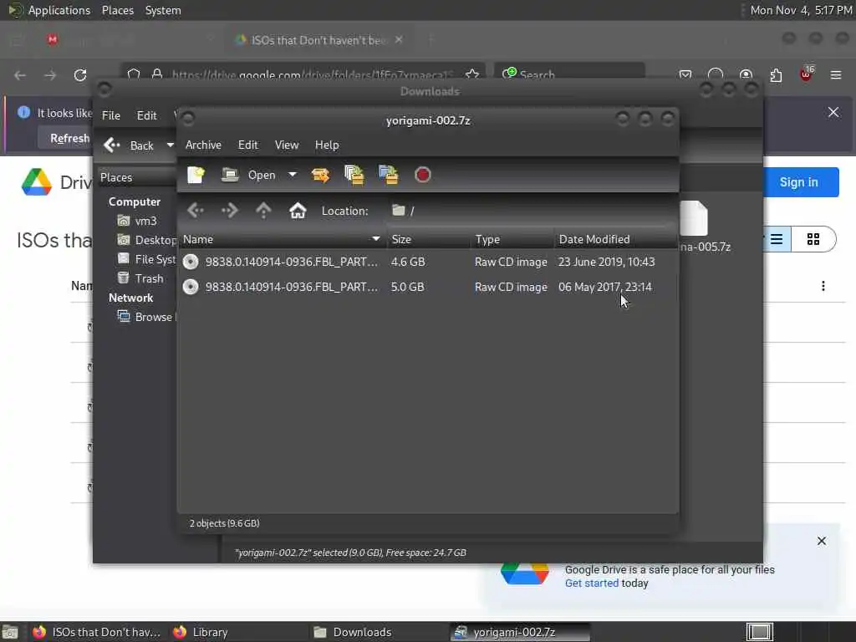Open Edit menu in Downloads window
Viewport: 856px width, 642px height.
pyautogui.click(x=146, y=115)
